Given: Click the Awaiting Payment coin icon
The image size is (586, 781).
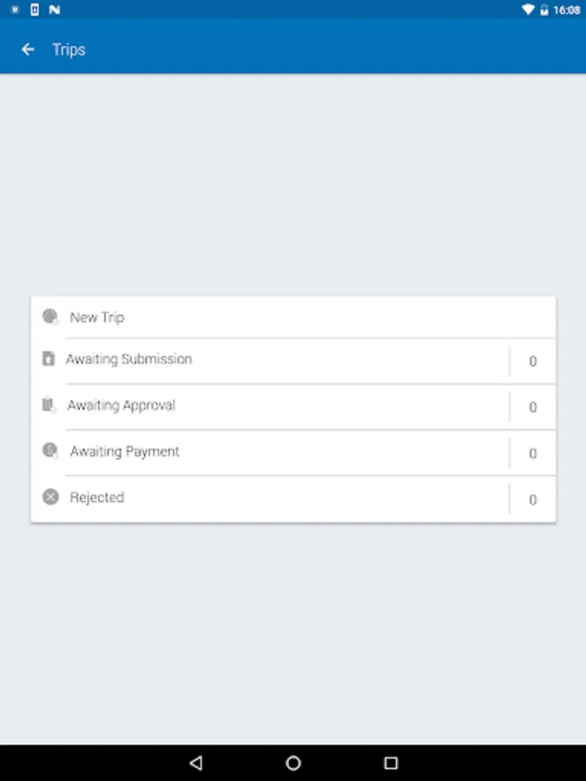Looking at the screenshot, I should tap(50, 451).
